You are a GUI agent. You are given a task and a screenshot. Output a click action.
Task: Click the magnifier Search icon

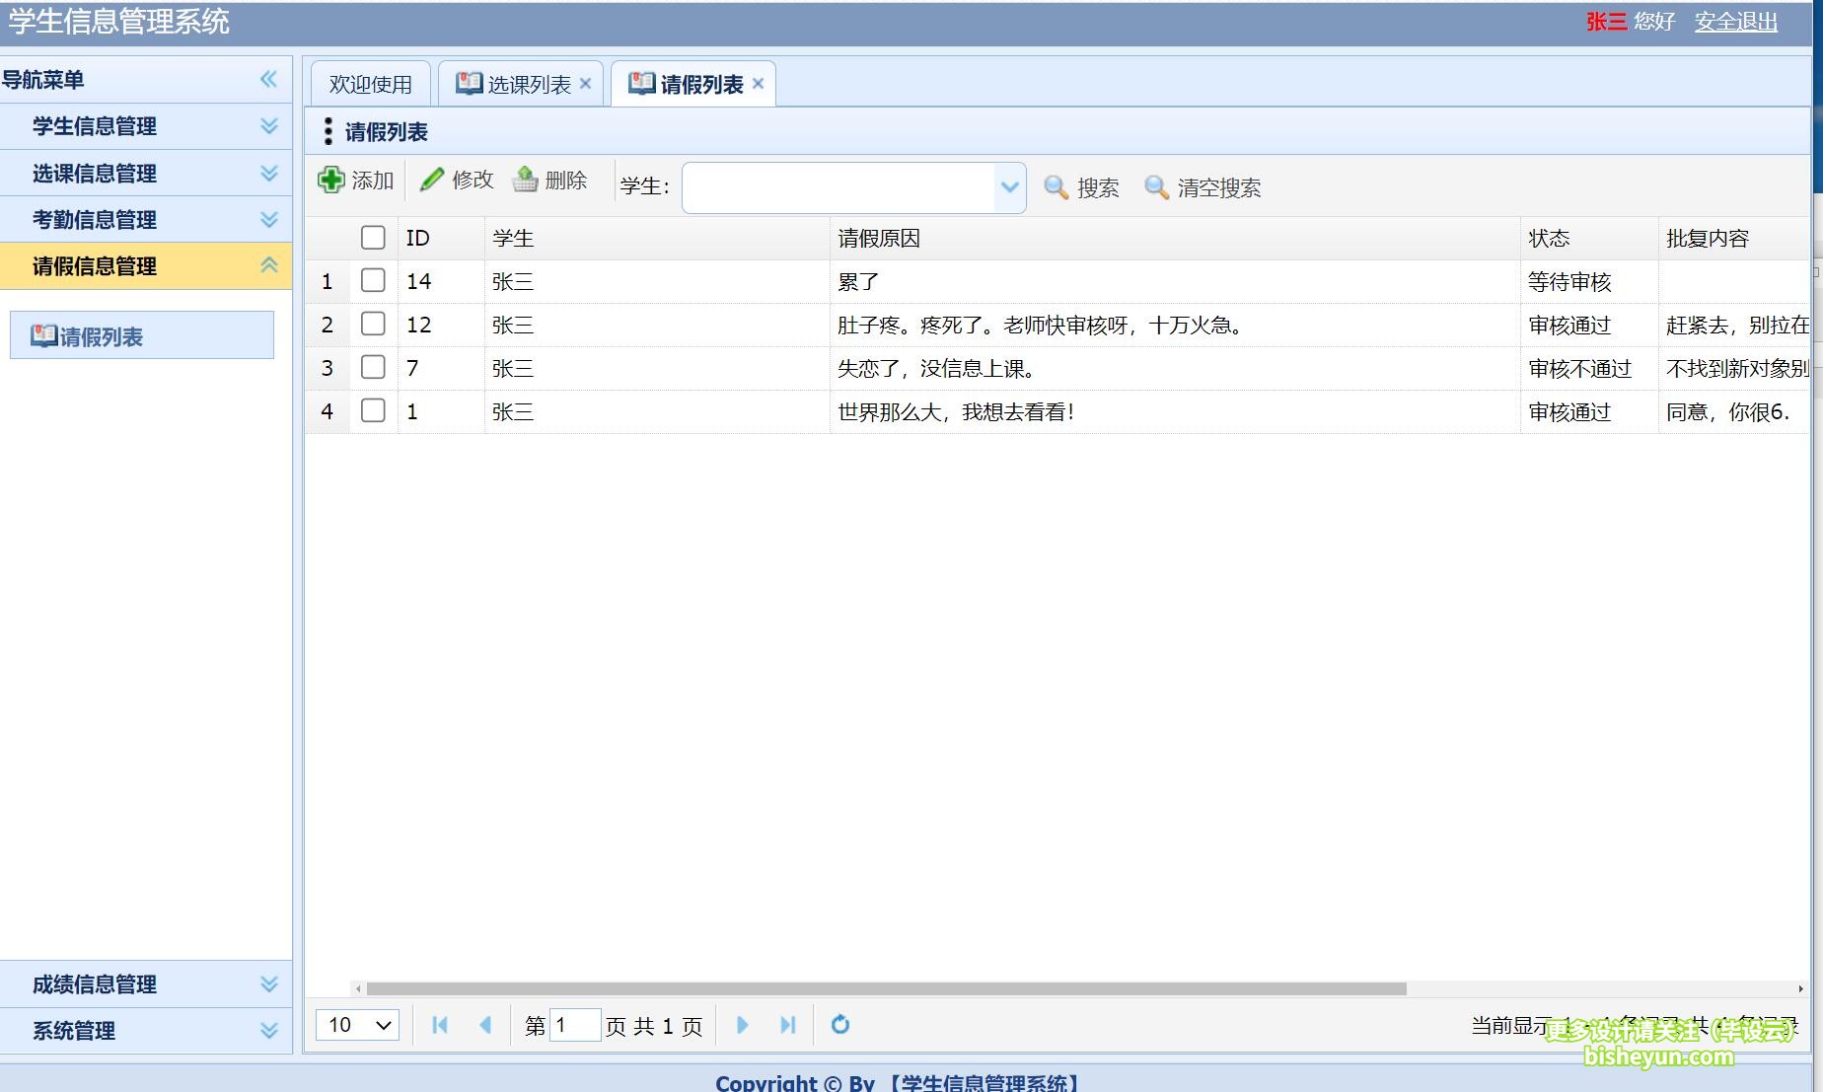pyautogui.click(x=1056, y=187)
